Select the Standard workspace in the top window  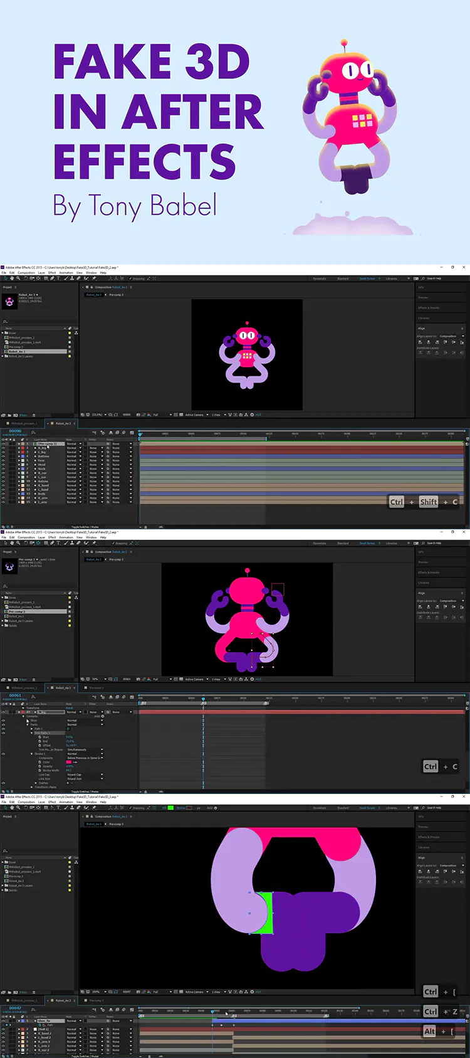click(x=343, y=278)
